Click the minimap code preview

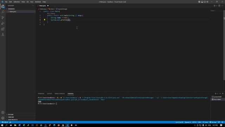pyautogui.click(x=213, y=11)
